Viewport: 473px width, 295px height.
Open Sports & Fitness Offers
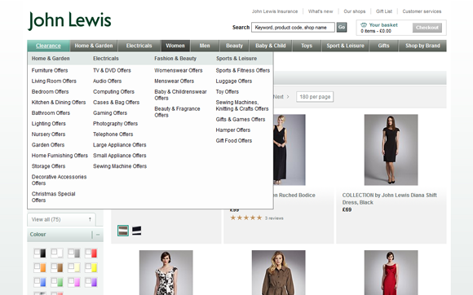pos(243,71)
